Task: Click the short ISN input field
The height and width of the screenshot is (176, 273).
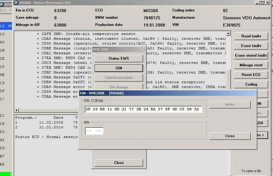Action: (x=94, y=131)
